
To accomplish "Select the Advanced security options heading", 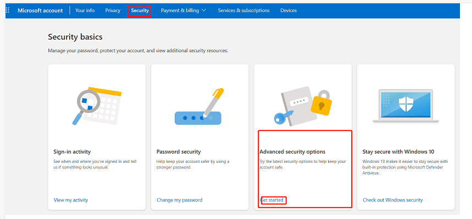I will [292, 151].
